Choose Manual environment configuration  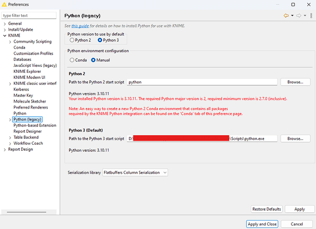93,60
